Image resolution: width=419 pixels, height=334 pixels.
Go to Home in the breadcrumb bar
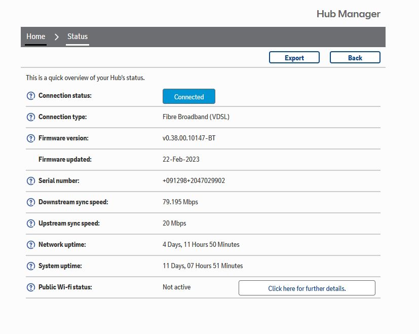[x=35, y=36]
